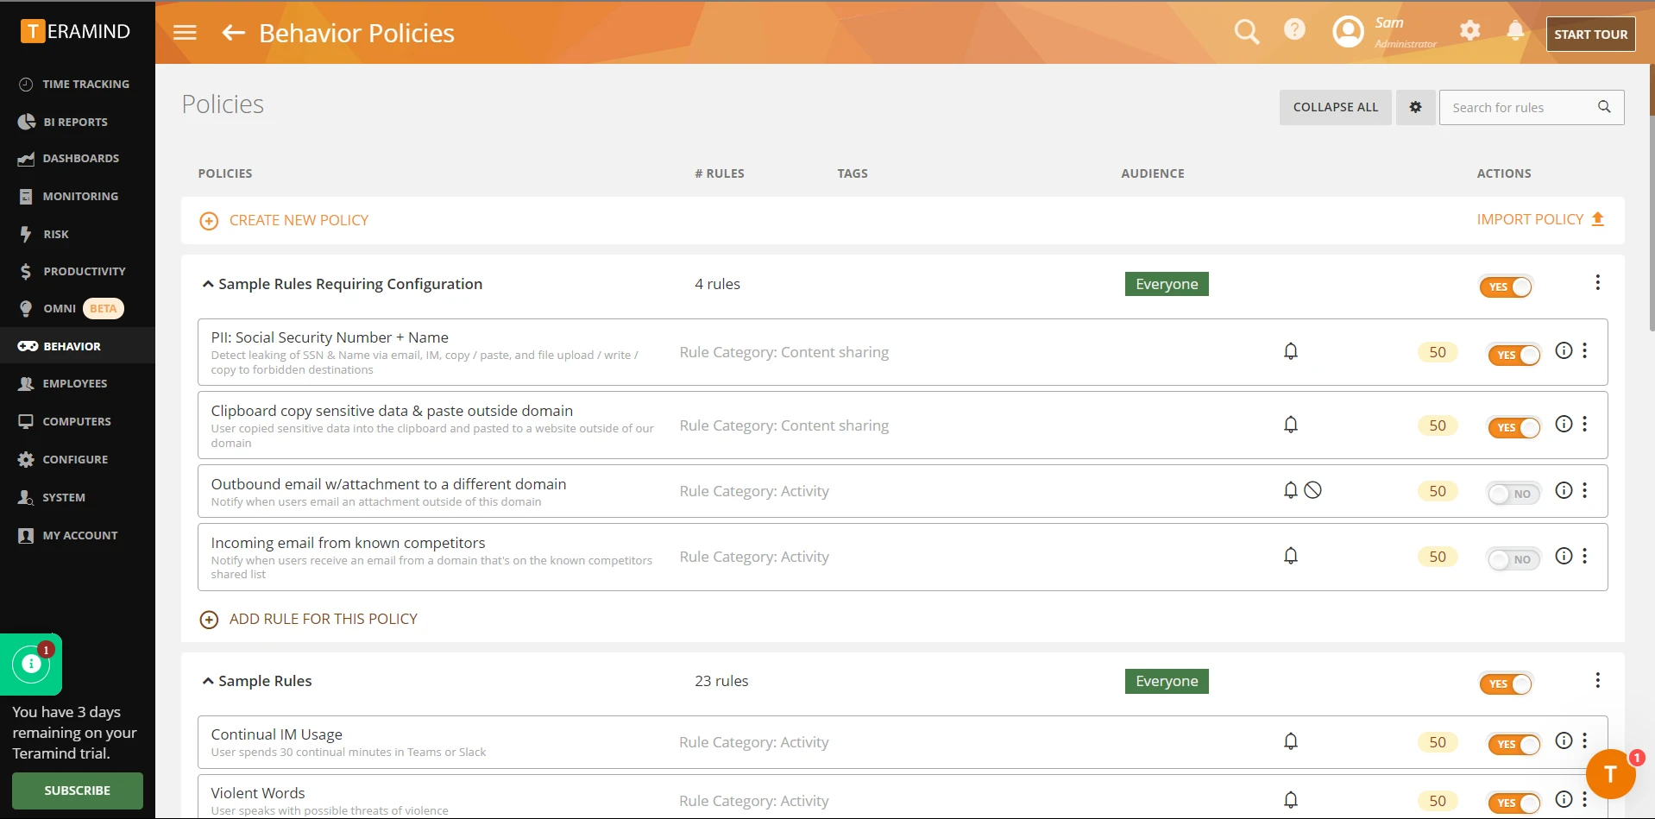Click the back arrow beside Behavior Policies

pyautogui.click(x=234, y=33)
